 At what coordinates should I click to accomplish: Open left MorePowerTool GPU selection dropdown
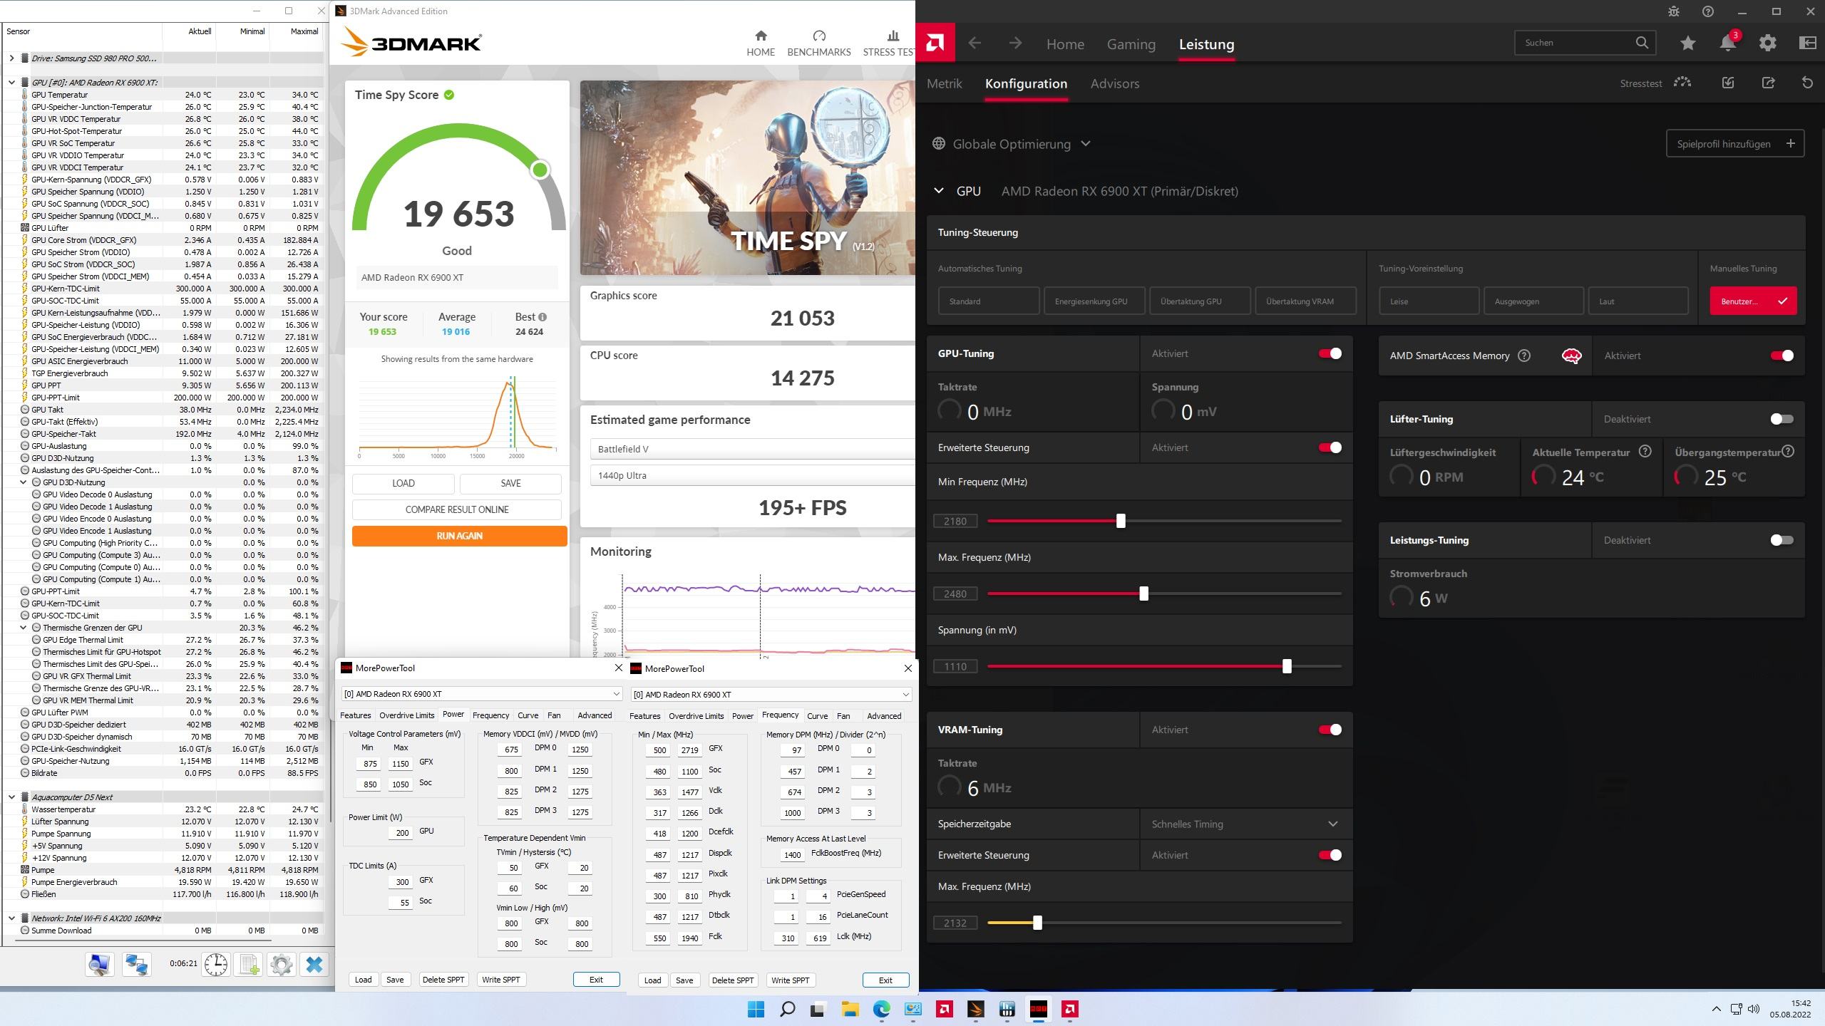click(x=481, y=694)
